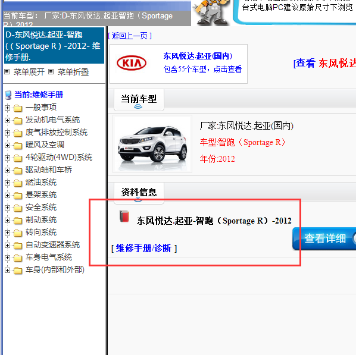
Task: Expand the 车身电气系统 tree node
Action: coord(7,257)
